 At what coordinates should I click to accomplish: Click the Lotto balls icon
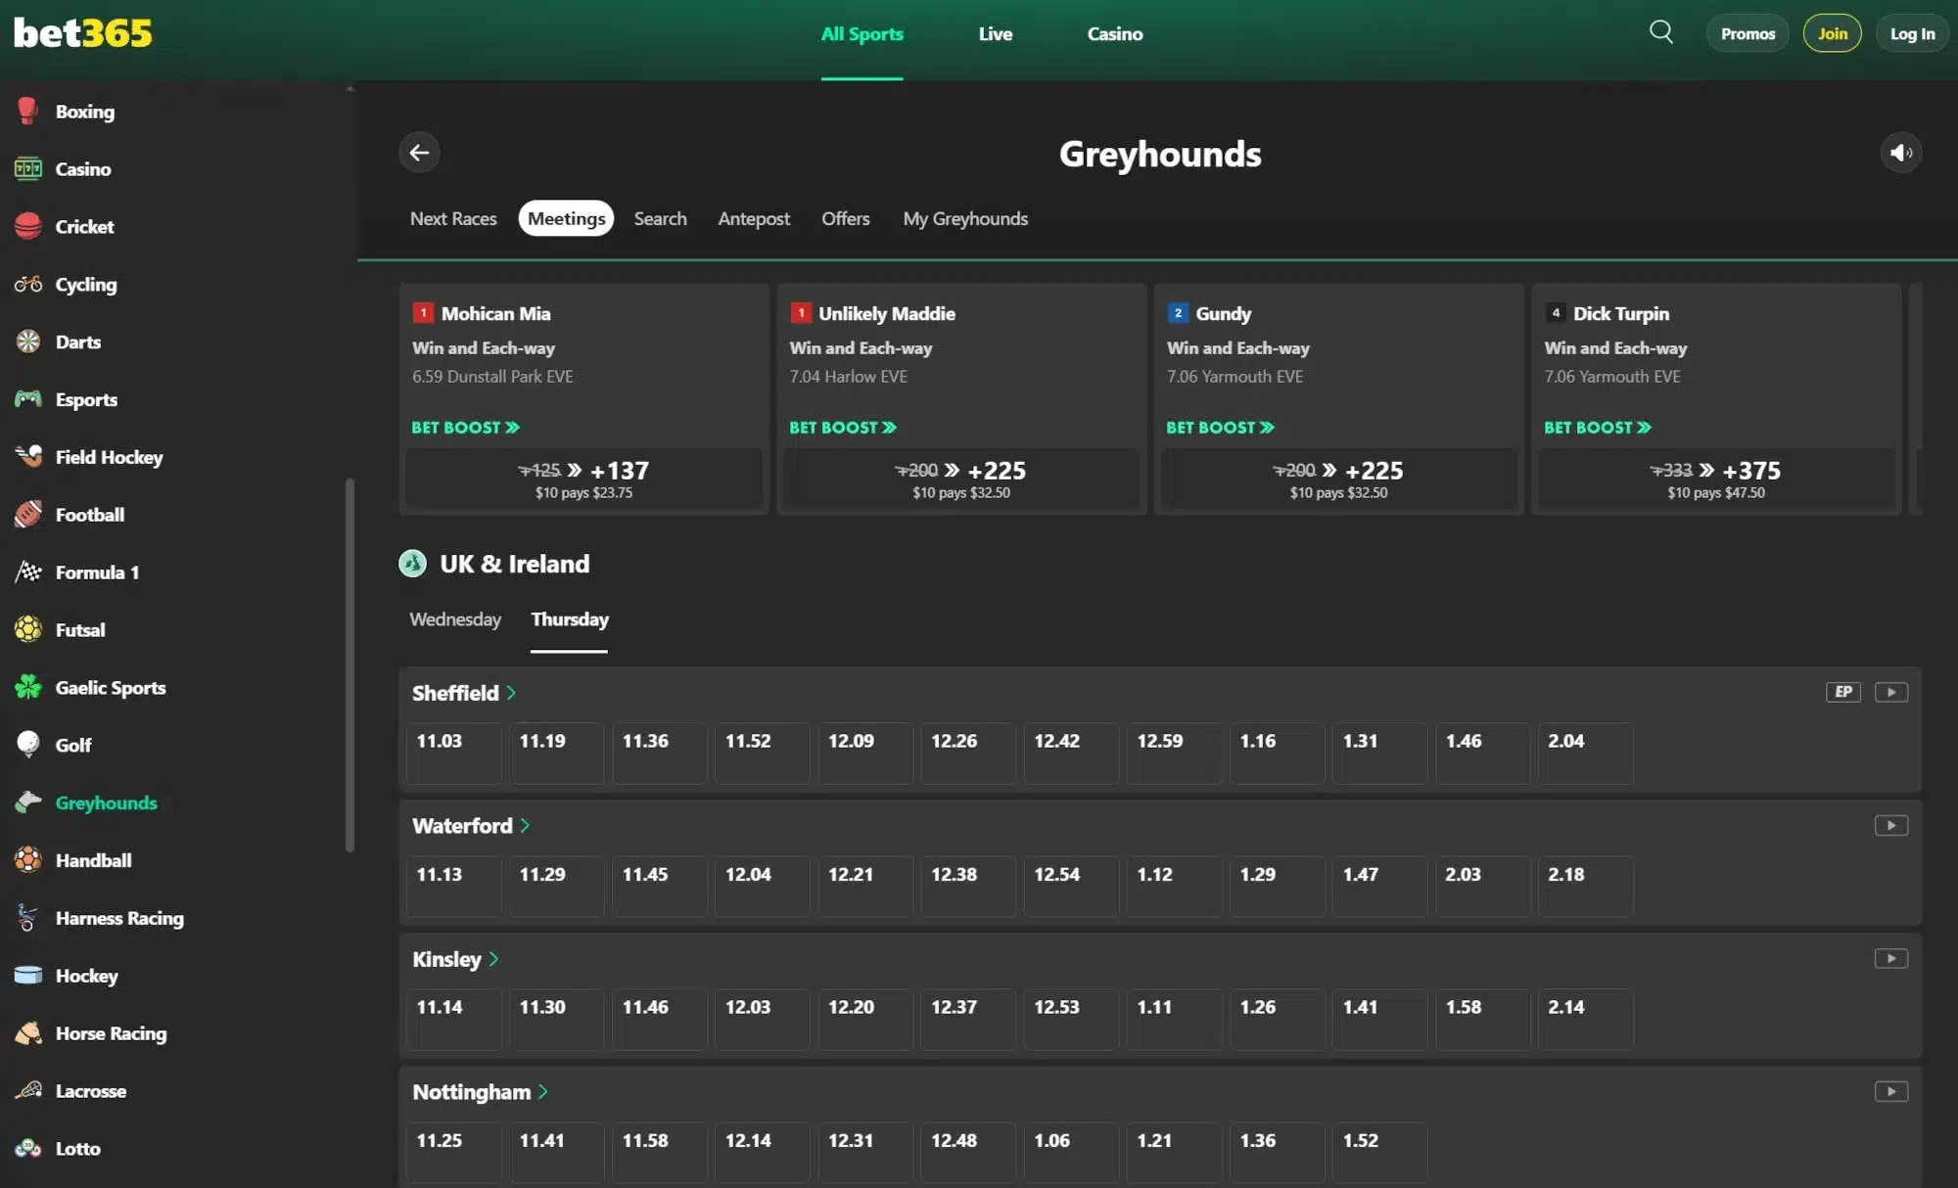click(27, 1148)
